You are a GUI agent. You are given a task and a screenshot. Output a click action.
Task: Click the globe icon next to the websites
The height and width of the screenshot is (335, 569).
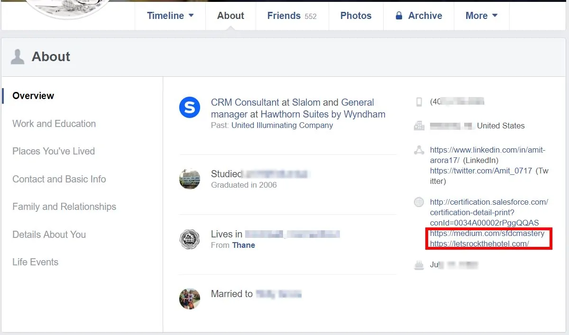click(x=419, y=202)
